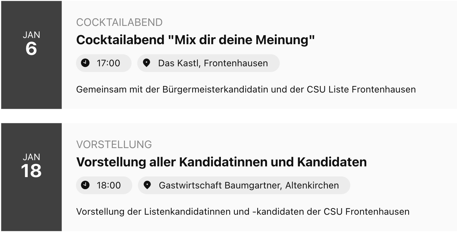Select the 18:00 time text
This screenshot has width=457, height=233.
(109, 185)
